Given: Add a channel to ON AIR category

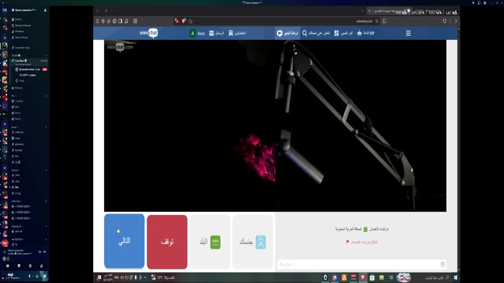Looking at the screenshot, I should tap(46, 56).
